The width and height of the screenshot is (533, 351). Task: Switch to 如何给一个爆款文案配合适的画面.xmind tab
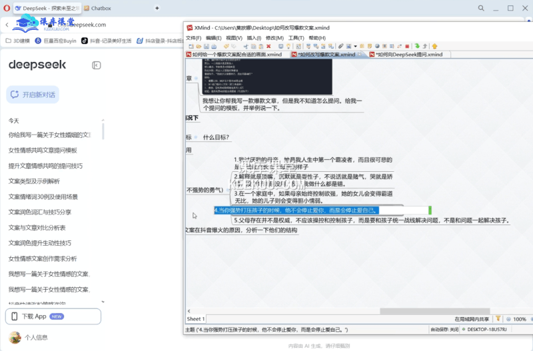235,55
